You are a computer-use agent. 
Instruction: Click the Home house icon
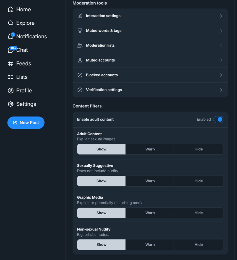[11, 10]
